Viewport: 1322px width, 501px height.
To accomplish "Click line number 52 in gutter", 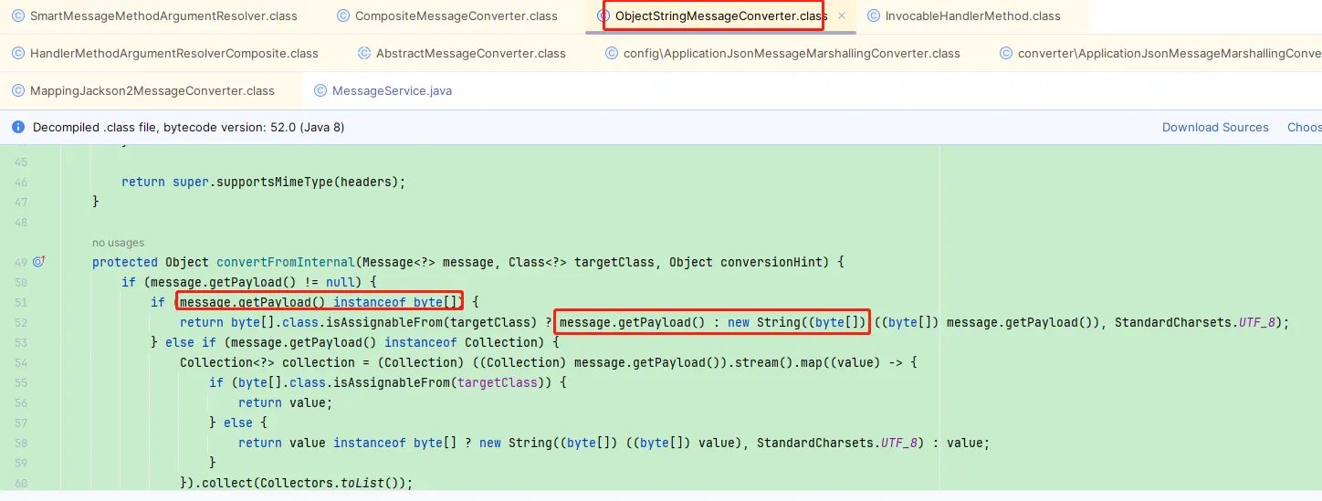I will point(22,322).
